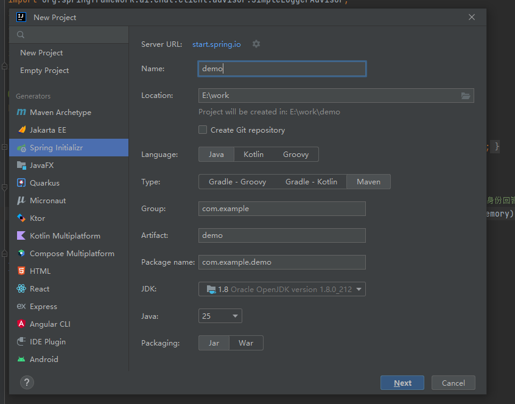The image size is (515, 404).
Task: Open the Java version dropdown
Action: click(x=220, y=316)
